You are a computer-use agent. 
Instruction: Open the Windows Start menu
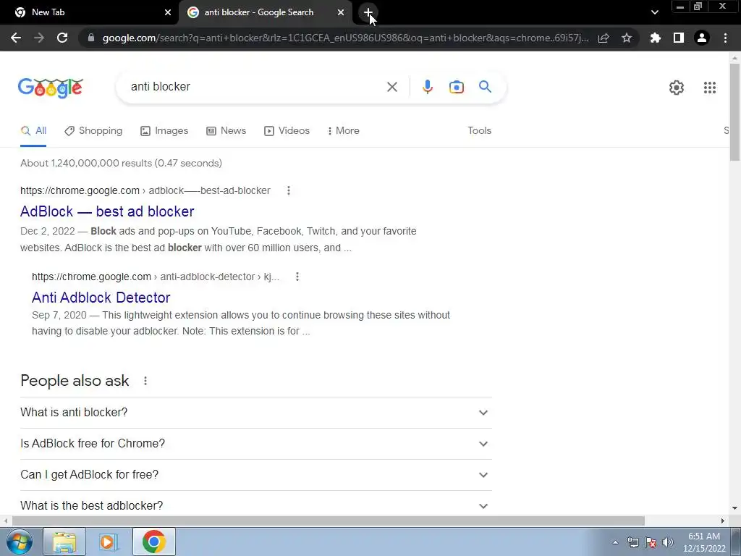coord(20,542)
